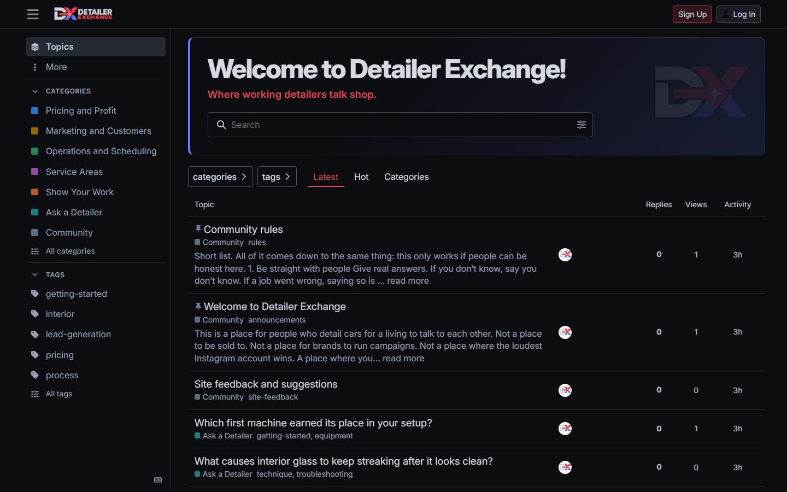The width and height of the screenshot is (787, 492).
Task: Click the magnifier icon in search box
Action: pyautogui.click(x=221, y=125)
